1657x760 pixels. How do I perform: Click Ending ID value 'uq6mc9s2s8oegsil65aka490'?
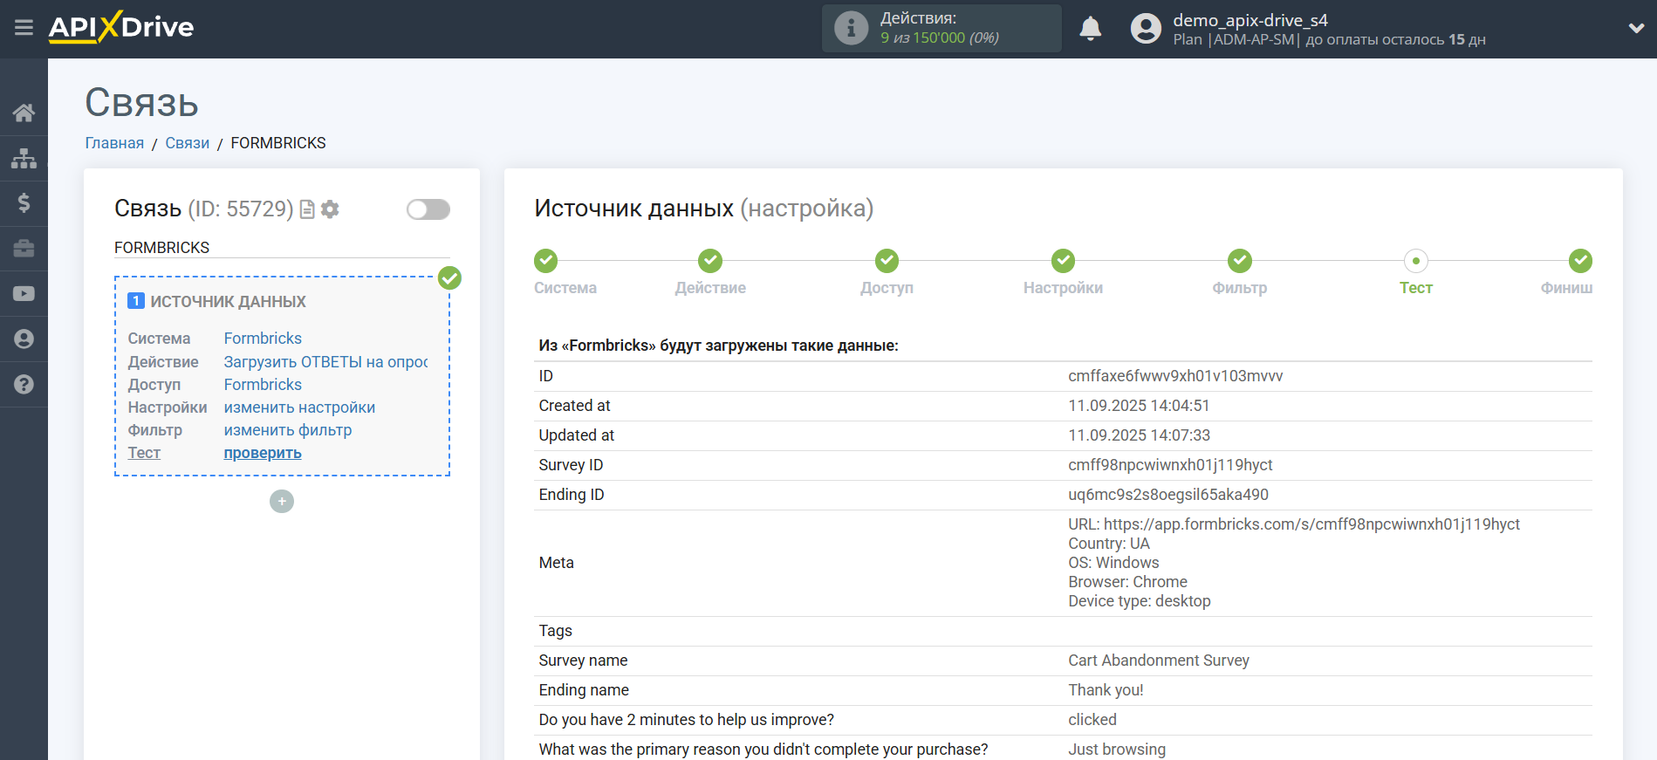tap(1168, 495)
